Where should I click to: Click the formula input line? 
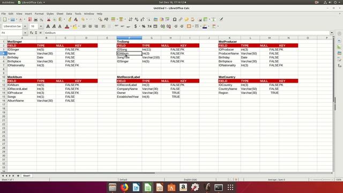[x=187, y=33]
